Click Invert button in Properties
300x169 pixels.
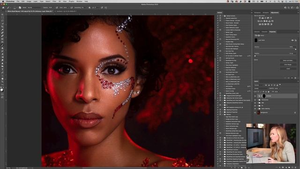point(288,69)
